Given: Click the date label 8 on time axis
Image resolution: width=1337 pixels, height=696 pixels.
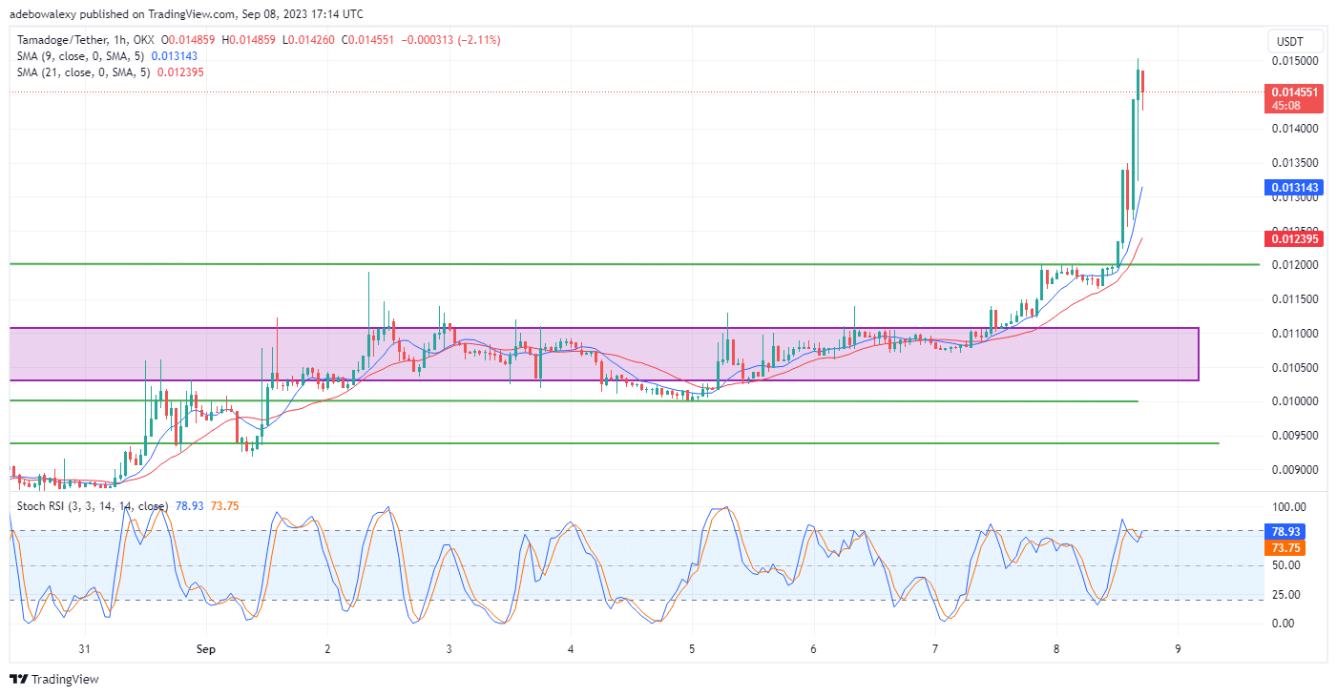Looking at the screenshot, I should (x=1056, y=649).
